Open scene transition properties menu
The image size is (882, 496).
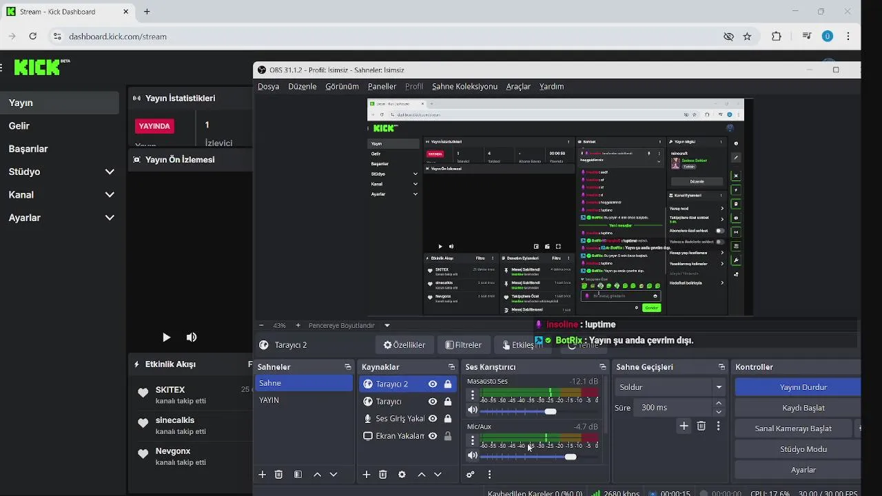pos(718,426)
